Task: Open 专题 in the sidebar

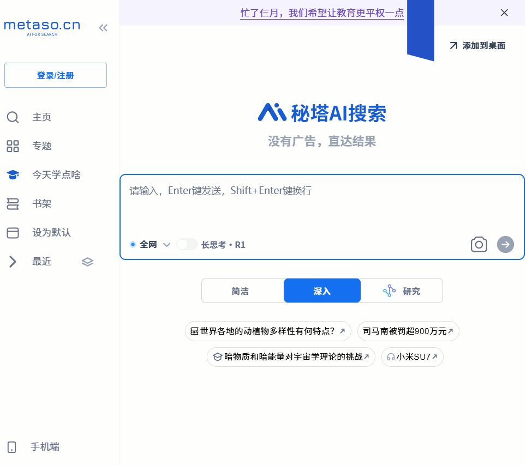Action: [41, 146]
